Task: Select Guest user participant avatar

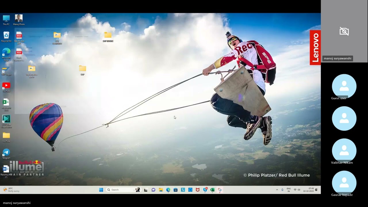Action: [x=344, y=86]
